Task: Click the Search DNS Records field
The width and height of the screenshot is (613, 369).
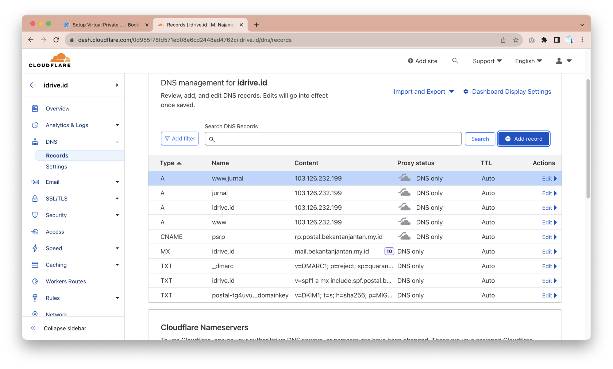Action: 333,139
